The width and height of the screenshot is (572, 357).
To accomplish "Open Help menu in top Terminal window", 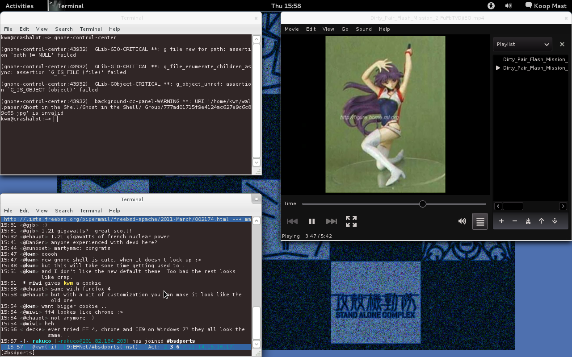I will click(114, 29).
